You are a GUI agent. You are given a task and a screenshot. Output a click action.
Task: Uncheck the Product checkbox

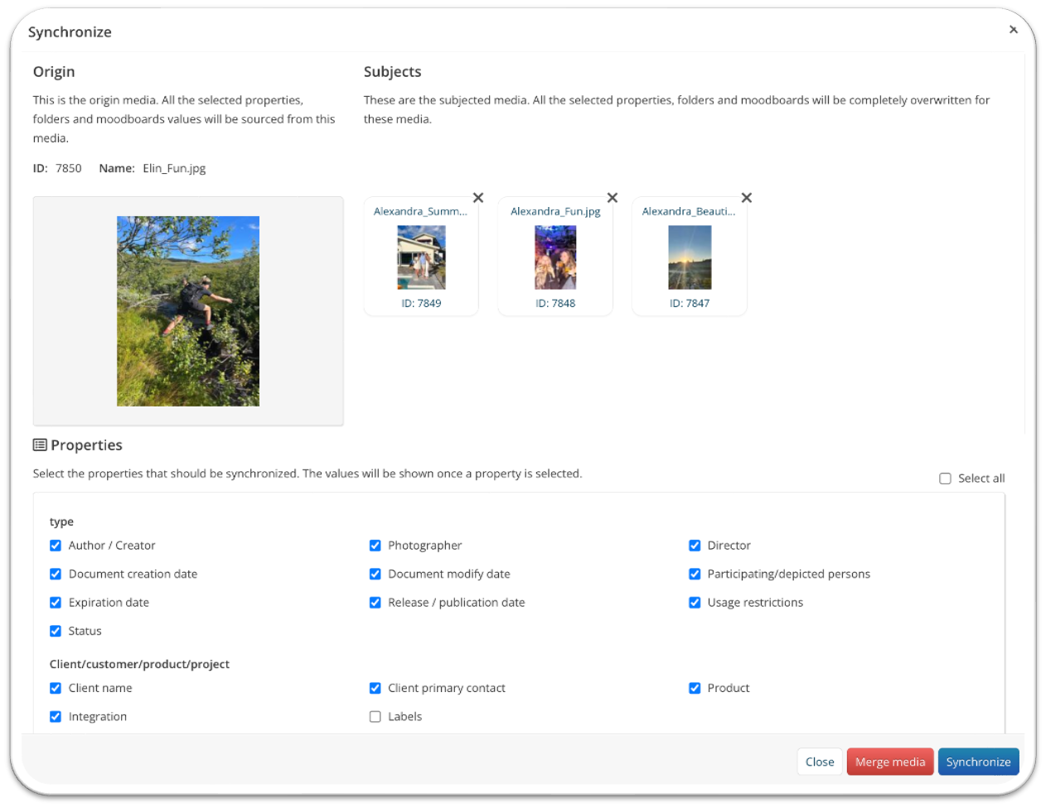(x=695, y=688)
